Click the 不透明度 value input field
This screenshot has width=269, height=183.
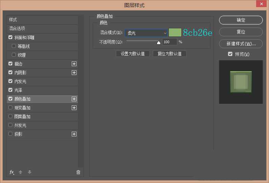pos(169,42)
